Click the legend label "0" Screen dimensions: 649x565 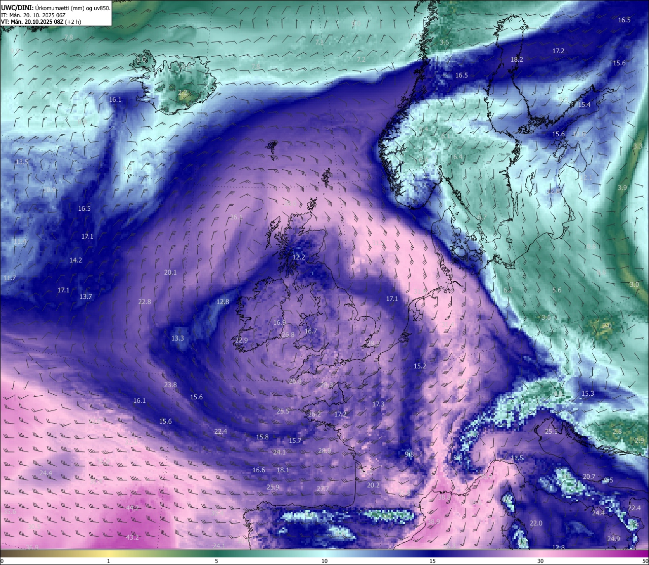pyautogui.click(x=2, y=561)
